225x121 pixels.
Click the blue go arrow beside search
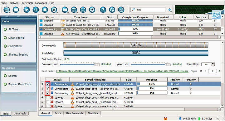point(169,10)
